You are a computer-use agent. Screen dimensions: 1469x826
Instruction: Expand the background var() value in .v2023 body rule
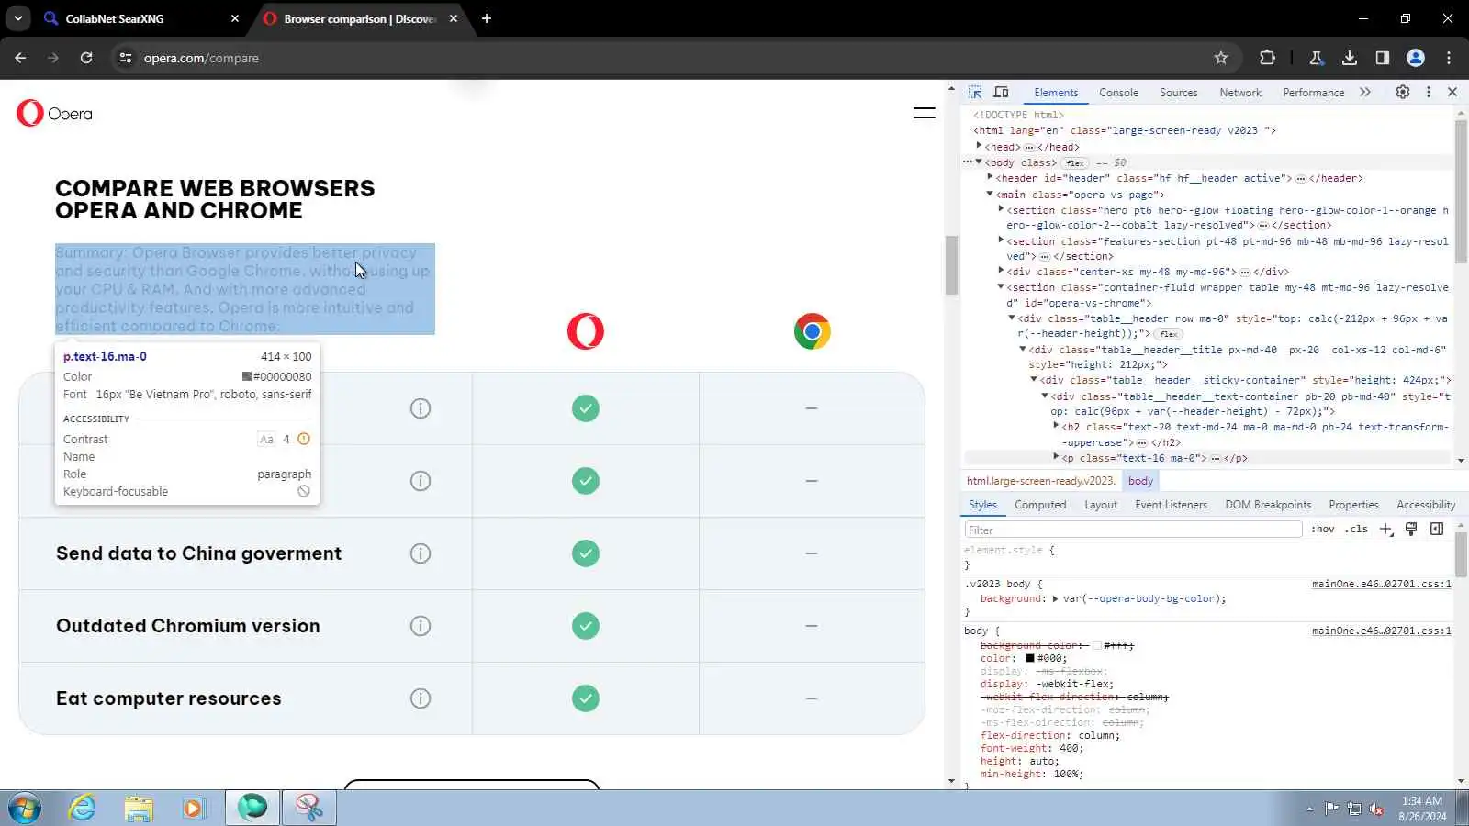1055,598
